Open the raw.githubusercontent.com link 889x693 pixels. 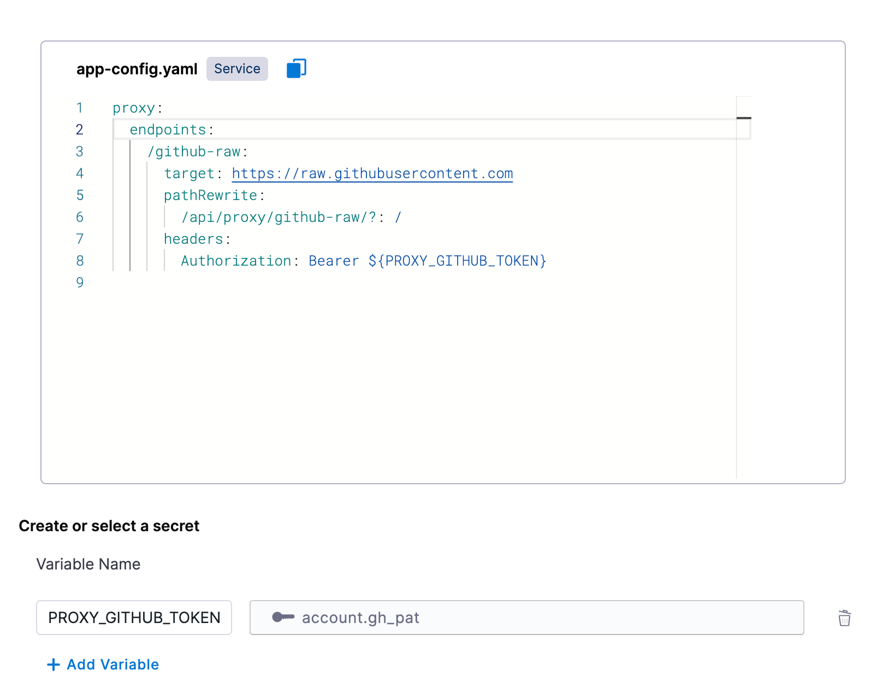372,174
